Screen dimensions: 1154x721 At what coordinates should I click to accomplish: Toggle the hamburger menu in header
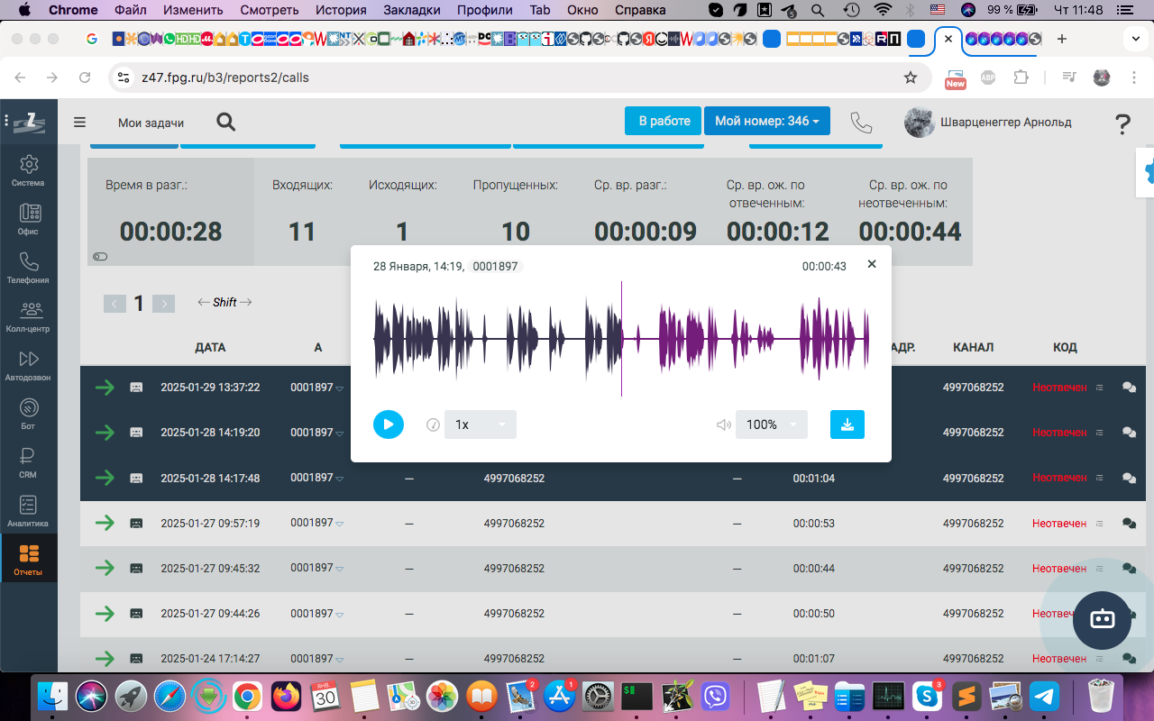[x=80, y=123]
